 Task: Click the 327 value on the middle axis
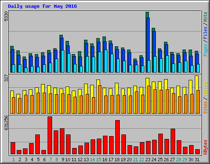(6, 78)
